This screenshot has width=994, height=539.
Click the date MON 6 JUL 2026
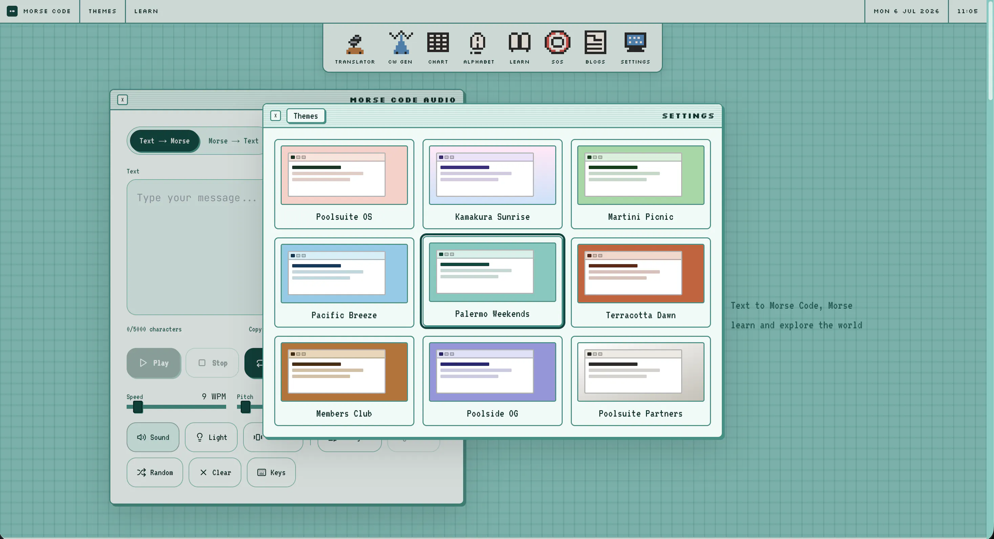[906, 11]
